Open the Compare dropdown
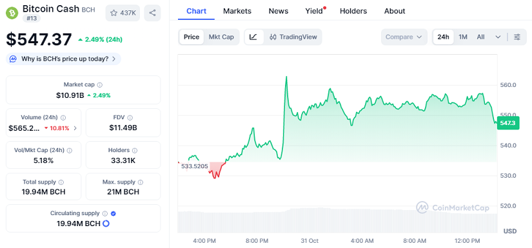 (x=404, y=37)
